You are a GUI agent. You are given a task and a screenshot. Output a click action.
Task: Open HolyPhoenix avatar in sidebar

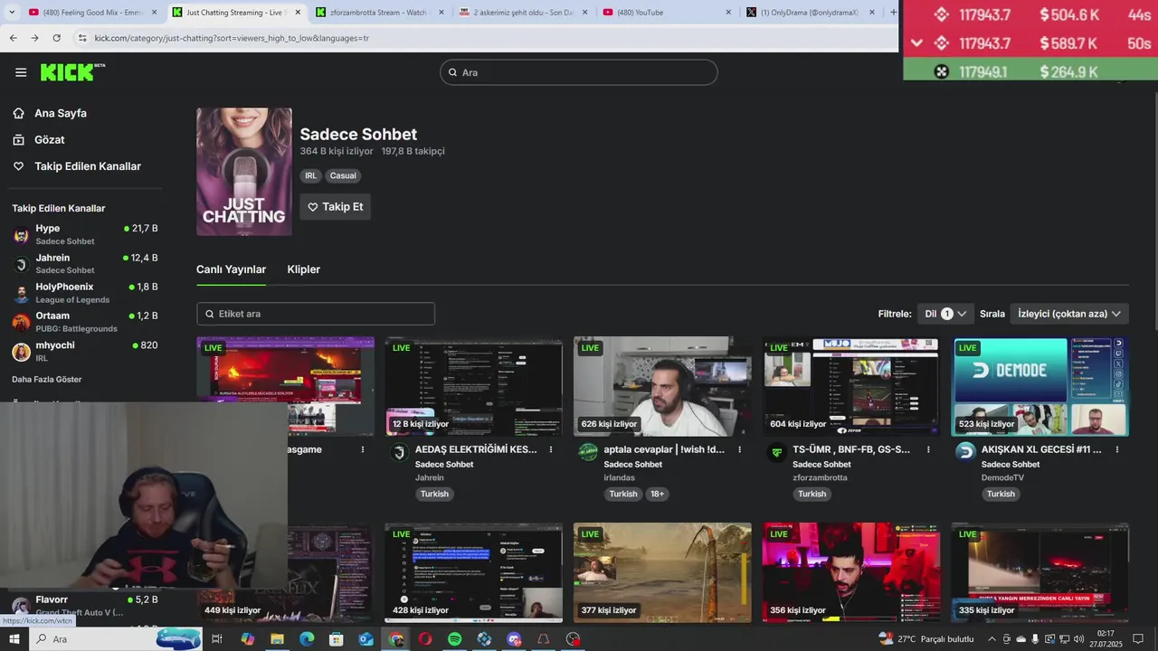(x=21, y=293)
